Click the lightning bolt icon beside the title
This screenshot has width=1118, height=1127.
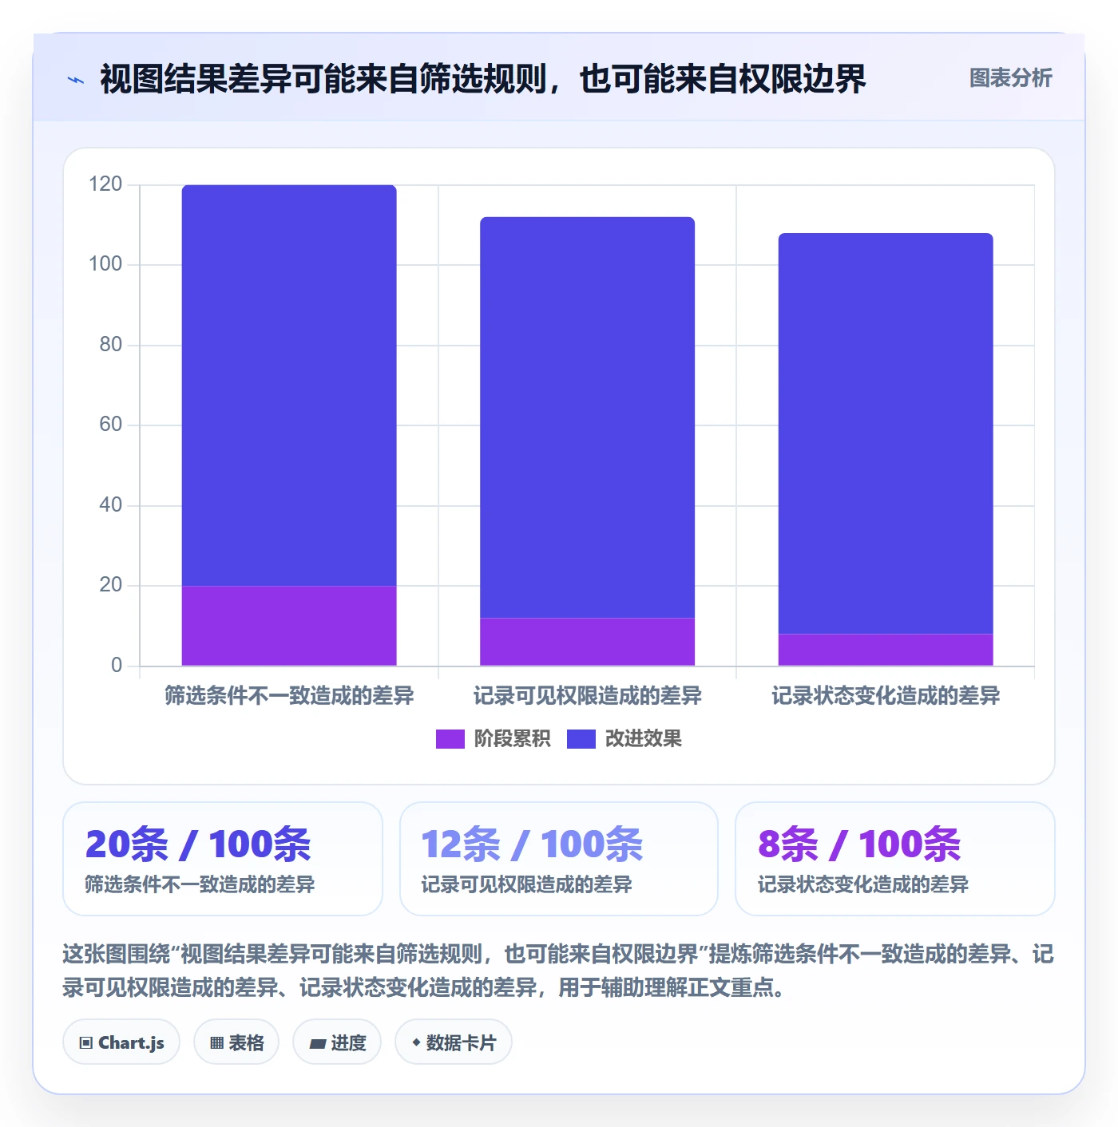point(76,80)
